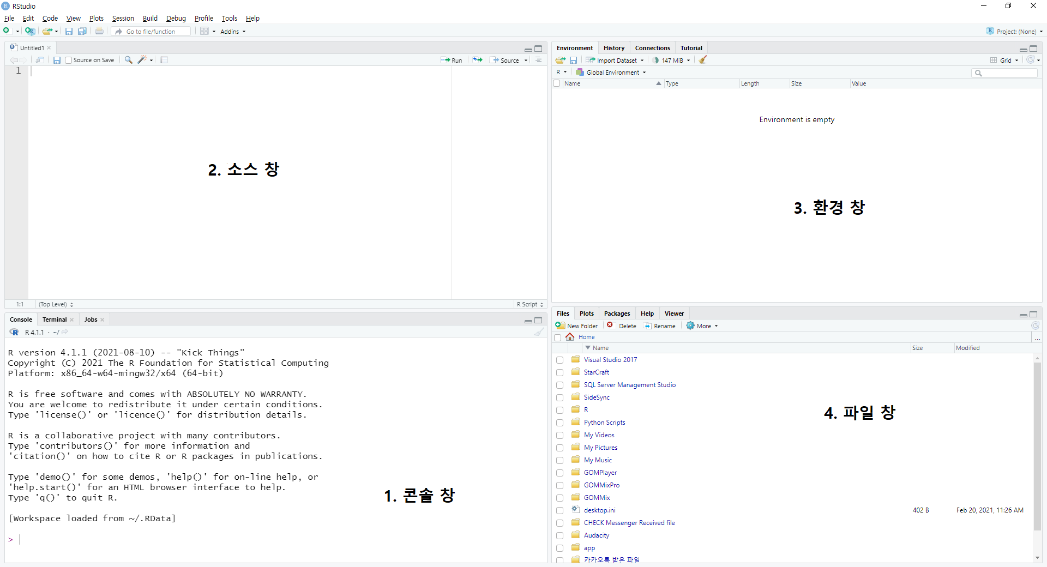Open the Addins dropdown
Image resolution: width=1047 pixels, height=567 pixels.
click(x=233, y=32)
